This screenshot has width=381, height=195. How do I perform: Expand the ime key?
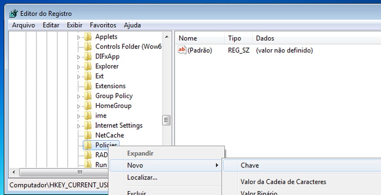[78, 116]
